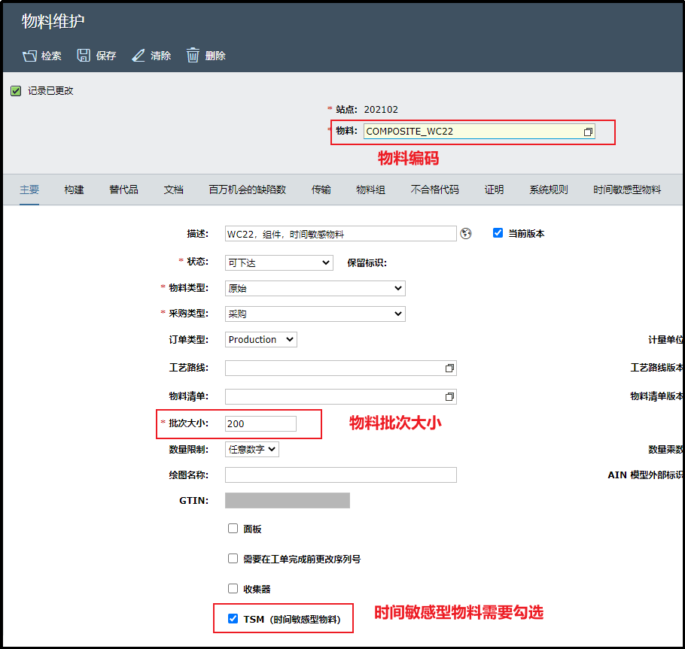Click the 物料 field containing COMPOSITE_WC22
Image resolution: width=685 pixels, height=649 pixels.
point(479,132)
